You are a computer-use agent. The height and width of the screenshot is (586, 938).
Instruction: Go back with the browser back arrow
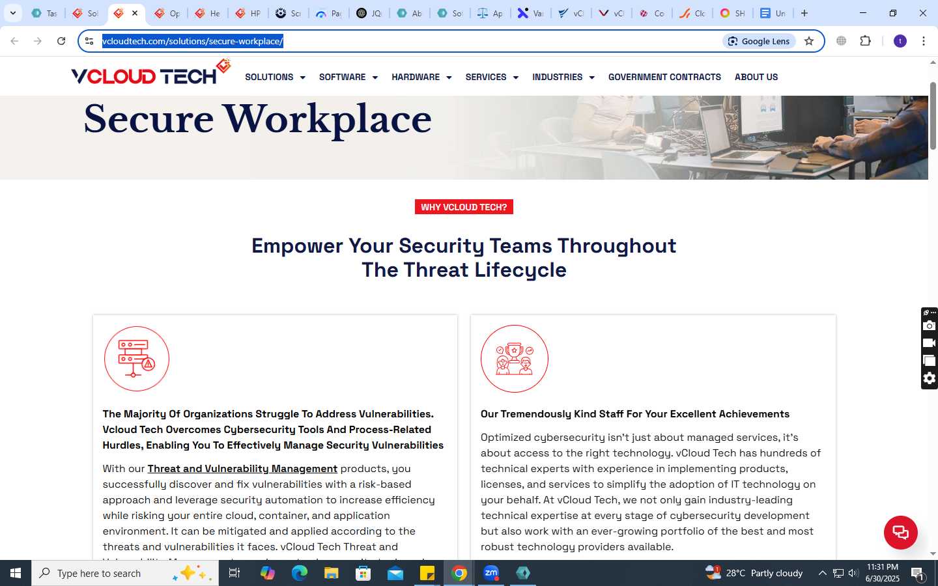click(14, 41)
